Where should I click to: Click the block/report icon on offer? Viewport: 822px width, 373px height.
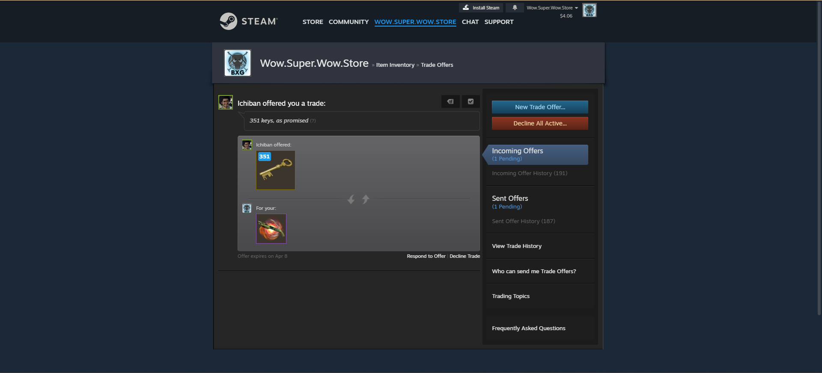[450, 101]
